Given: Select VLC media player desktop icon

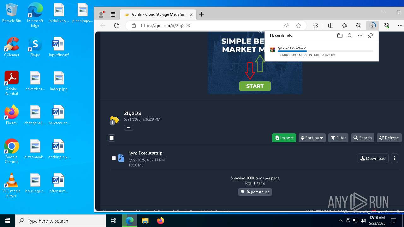Looking at the screenshot, I should [12, 185].
